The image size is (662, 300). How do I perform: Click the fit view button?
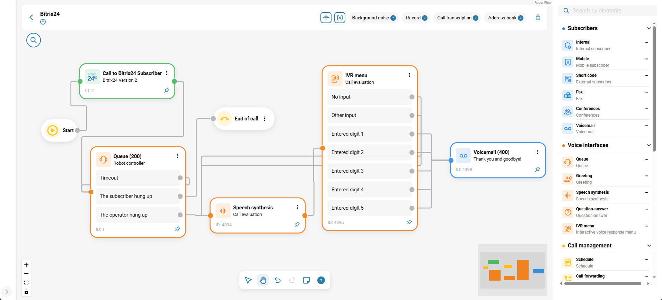click(26, 283)
